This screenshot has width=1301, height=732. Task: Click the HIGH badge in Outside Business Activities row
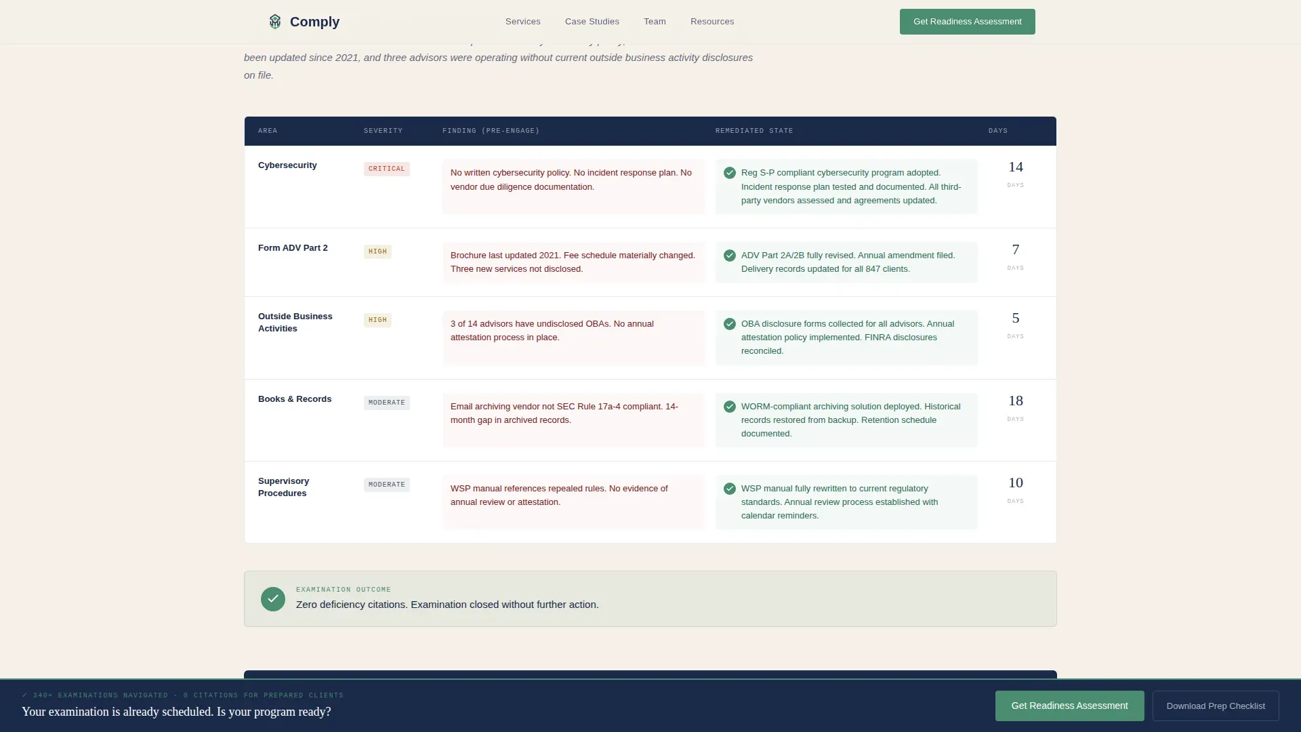point(377,320)
